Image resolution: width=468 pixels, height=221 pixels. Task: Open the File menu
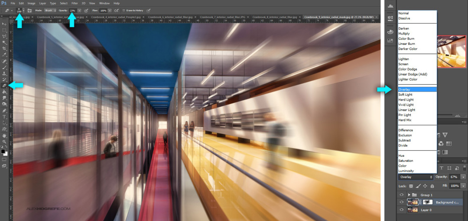point(13,3)
